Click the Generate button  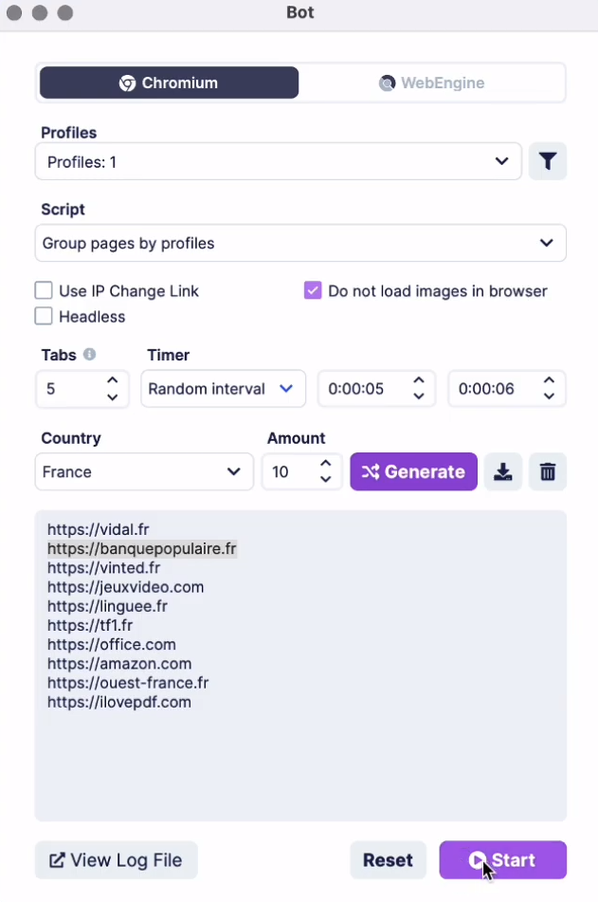coord(413,471)
